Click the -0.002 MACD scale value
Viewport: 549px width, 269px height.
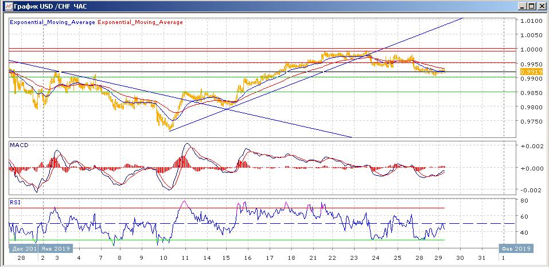click(532, 190)
